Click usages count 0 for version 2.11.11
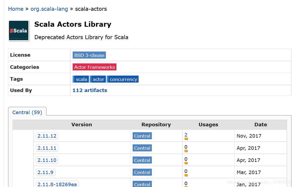Screen dimensions: 295x187 click(x=186, y=147)
